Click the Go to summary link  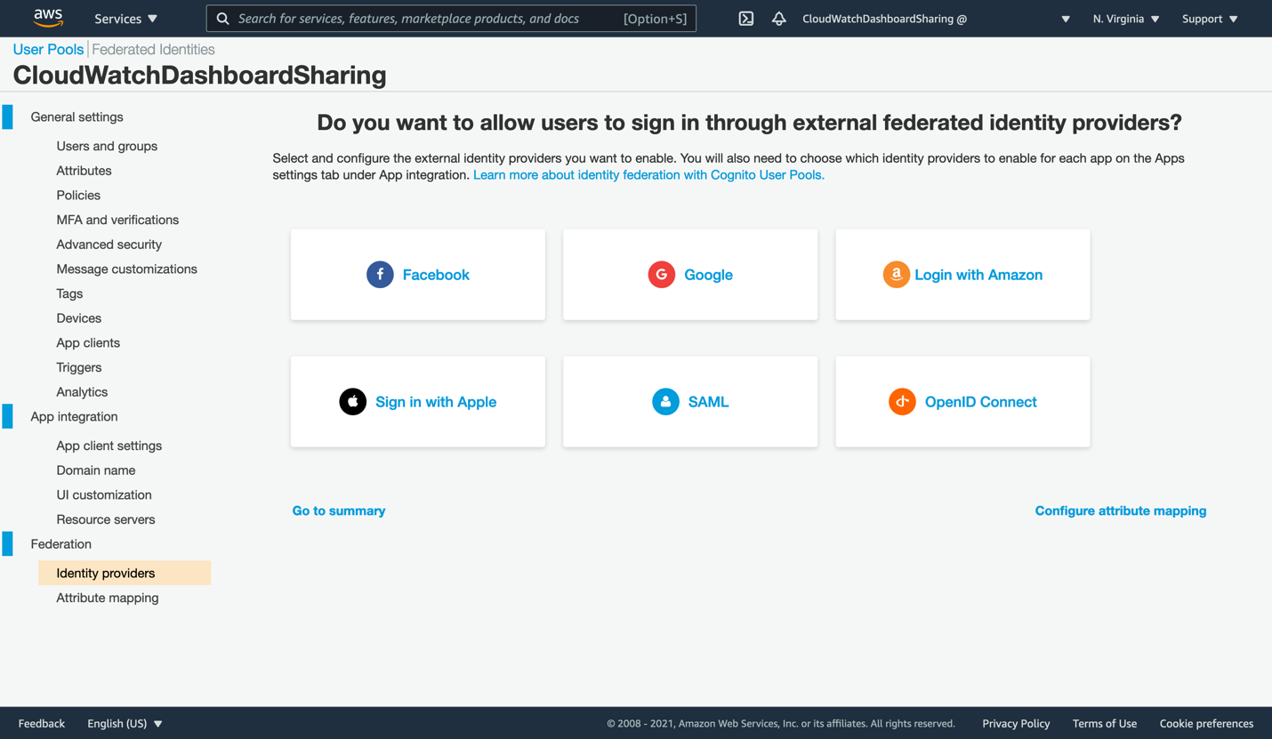click(x=339, y=510)
